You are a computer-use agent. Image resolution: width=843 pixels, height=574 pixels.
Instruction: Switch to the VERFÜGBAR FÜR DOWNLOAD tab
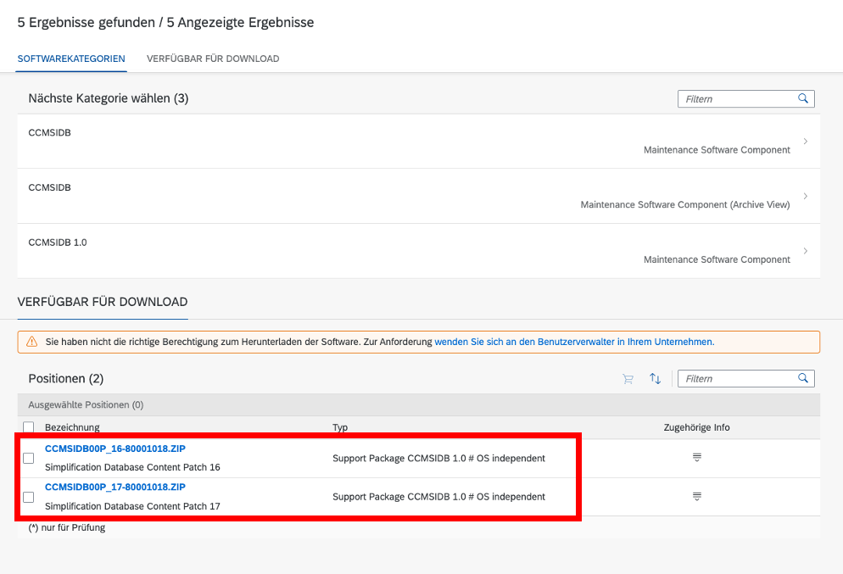click(213, 59)
